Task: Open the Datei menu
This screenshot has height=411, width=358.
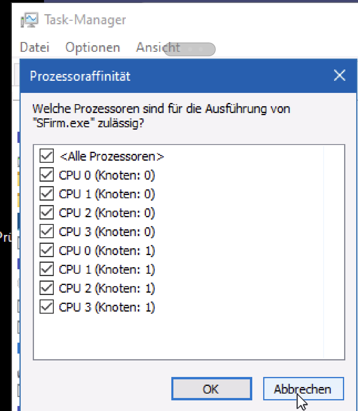Action: coord(35,47)
